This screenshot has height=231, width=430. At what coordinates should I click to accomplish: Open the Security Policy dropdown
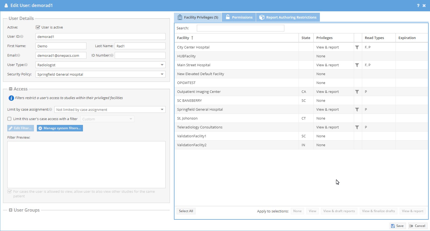coord(162,74)
